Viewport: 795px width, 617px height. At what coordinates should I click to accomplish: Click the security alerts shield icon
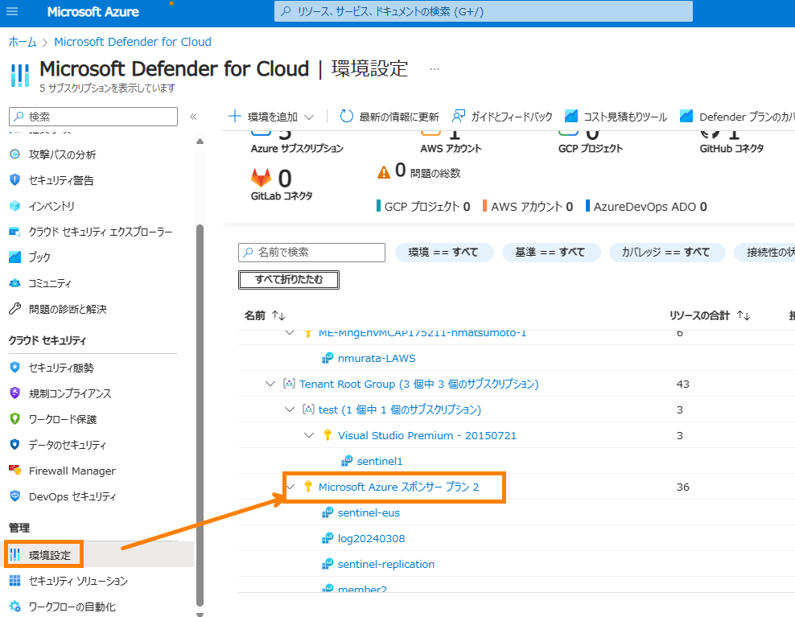click(14, 180)
